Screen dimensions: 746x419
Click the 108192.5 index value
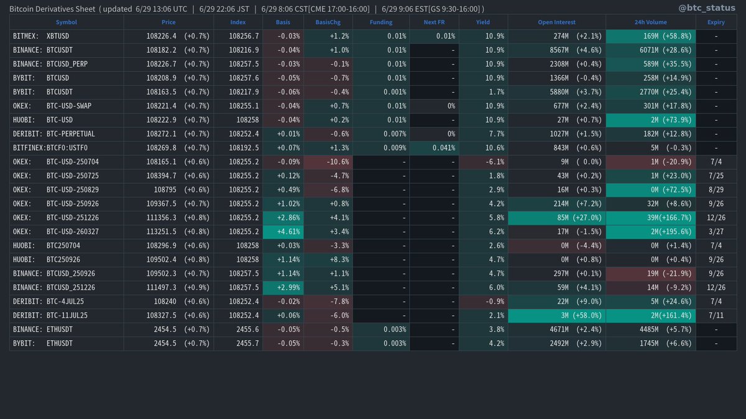pos(244,148)
